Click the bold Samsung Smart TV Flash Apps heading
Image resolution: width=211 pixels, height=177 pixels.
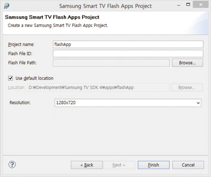pyautogui.click(x=52, y=17)
